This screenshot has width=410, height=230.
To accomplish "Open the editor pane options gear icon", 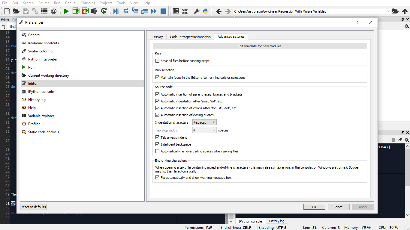I will click(407, 26).
